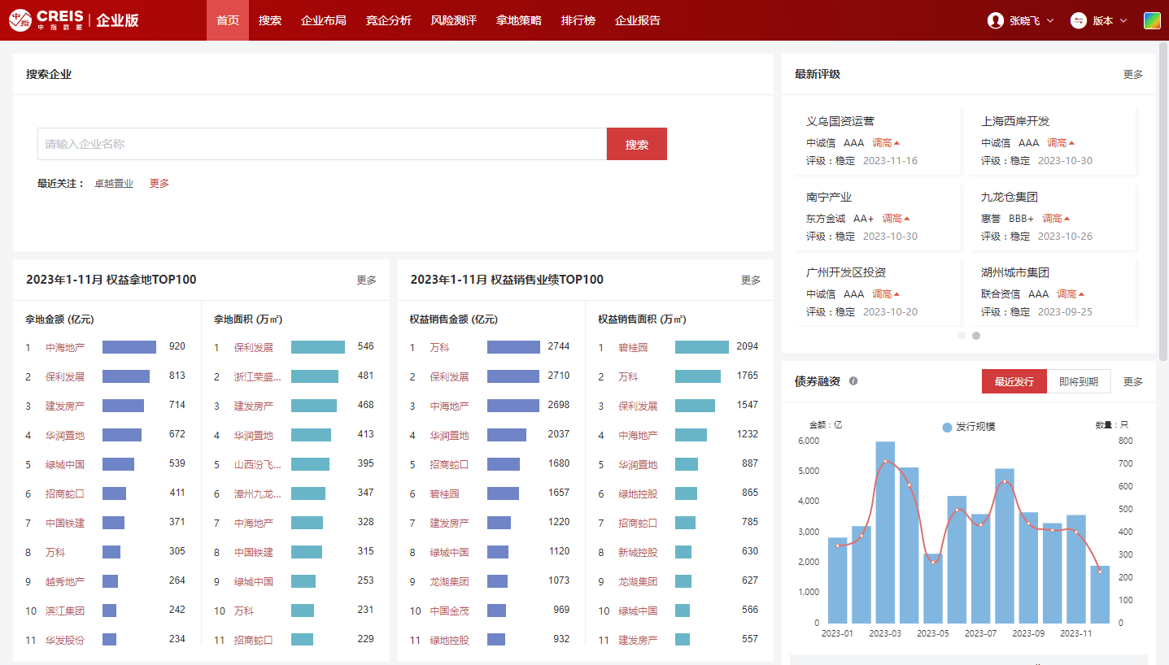The height and width of the screenshot is (665, 1169).
Task: Expand 更多 next to recent follow 卓越置业
Action: pyautogui.click(x=159, y=184)
